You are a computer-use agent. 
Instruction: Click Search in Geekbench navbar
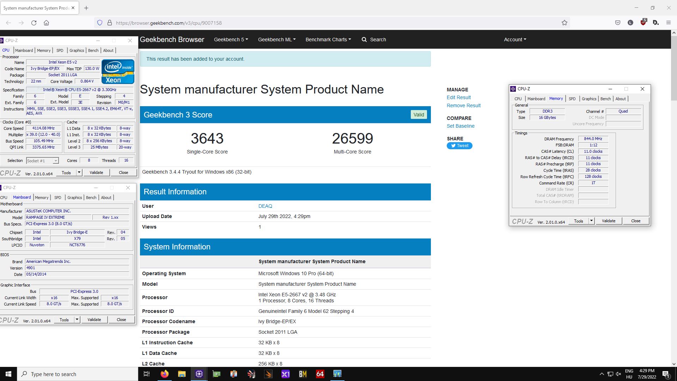pyautogui.click(x=374, y=40)
